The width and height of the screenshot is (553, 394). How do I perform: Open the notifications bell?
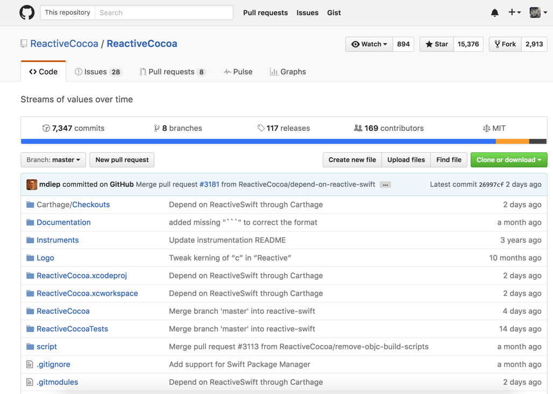[494, 12]
